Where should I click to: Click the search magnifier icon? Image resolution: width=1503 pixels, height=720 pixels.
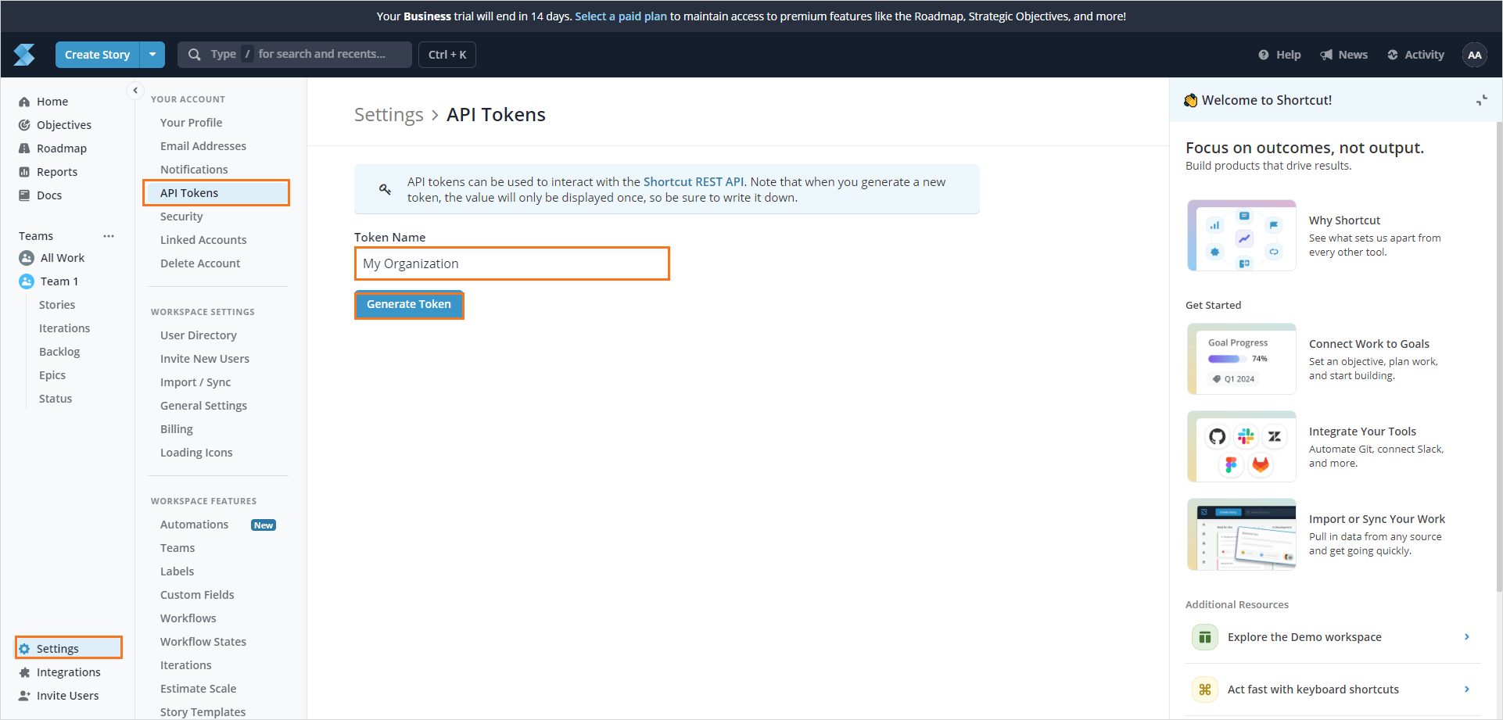[x=194, y=55]
